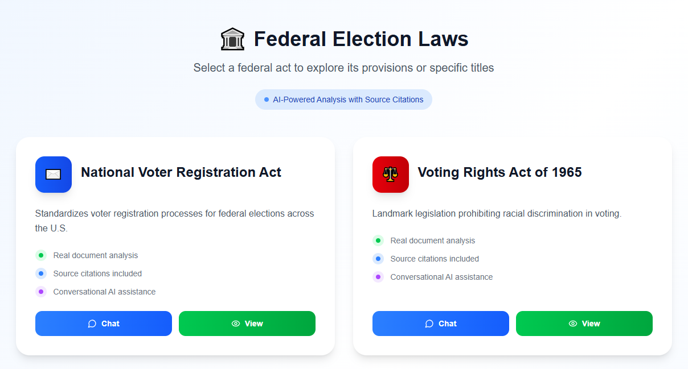Image resolution: width=688 pixels, height=369 pixels.
Task: Click the envelope icon for National Voter Registration Act
Action: point(54,175)
